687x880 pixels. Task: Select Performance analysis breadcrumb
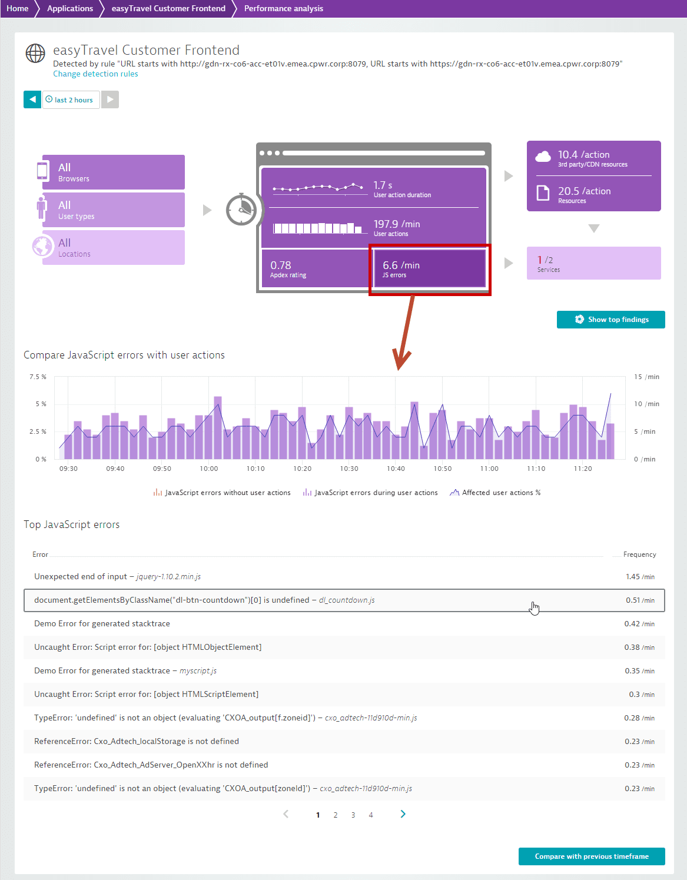[284, 8]
